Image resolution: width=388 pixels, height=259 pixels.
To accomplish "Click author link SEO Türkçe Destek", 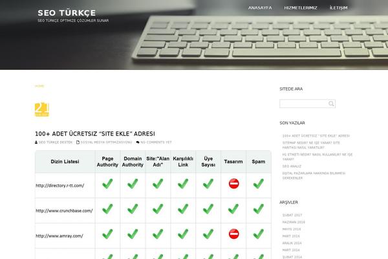I will [x=56, y=142].
